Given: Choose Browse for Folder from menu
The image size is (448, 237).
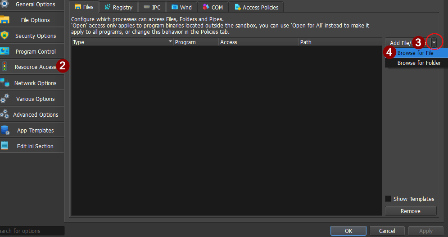Looking at the screenshot, I should pyautogui.click(x=419, y=63).
